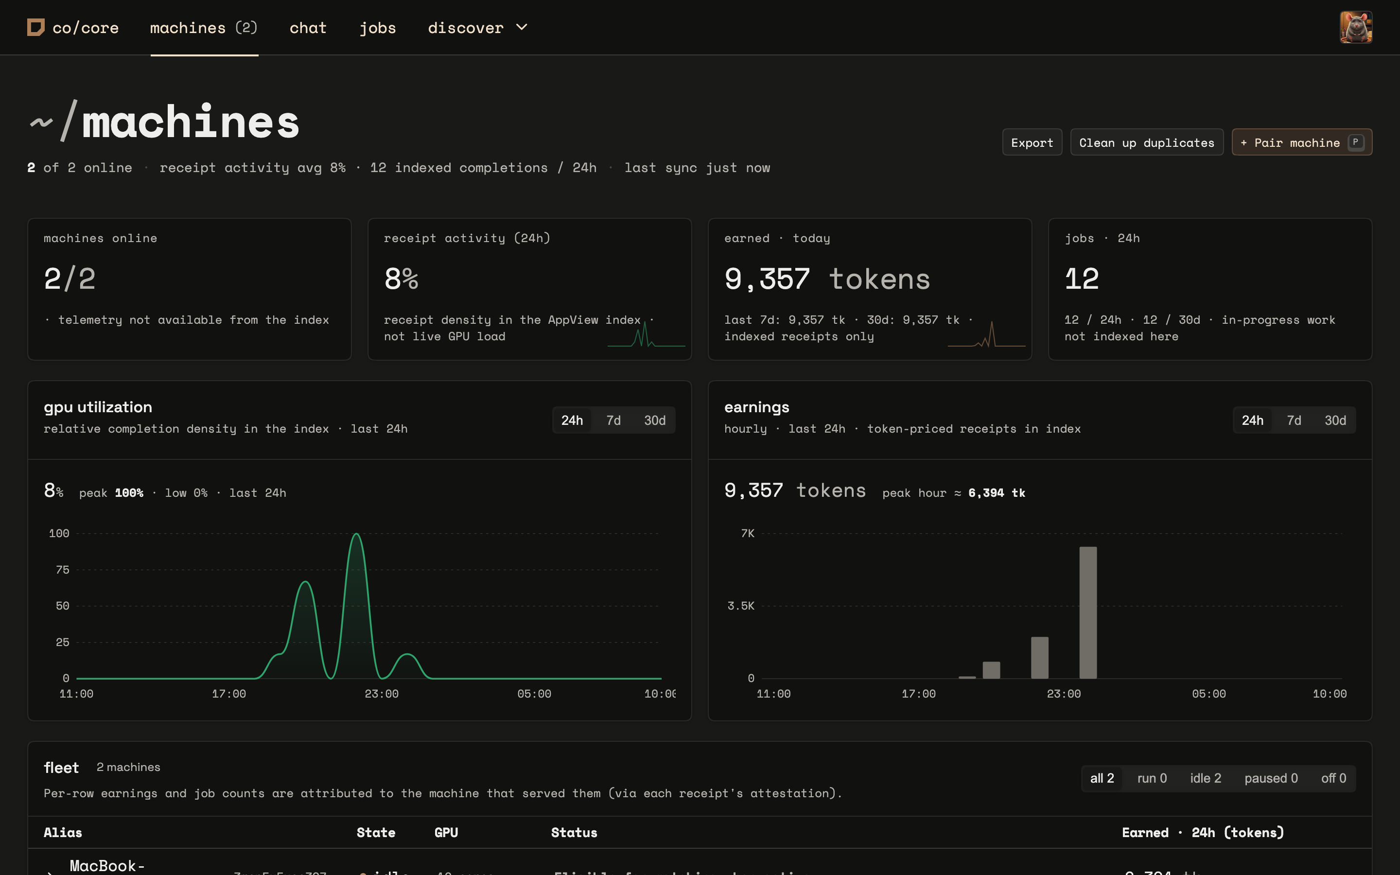Filter fleet by all 2

[x=1102, y=778]
